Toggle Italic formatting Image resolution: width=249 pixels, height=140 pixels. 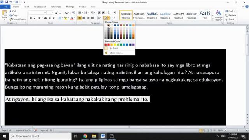(35, 18)
